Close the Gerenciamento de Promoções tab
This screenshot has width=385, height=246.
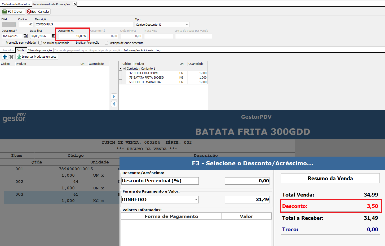tap(75, 4)
